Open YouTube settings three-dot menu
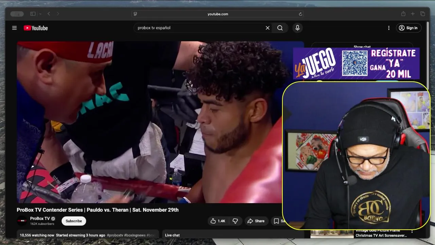The height and width of the screenshot is (245, 435). click(389, 28)
